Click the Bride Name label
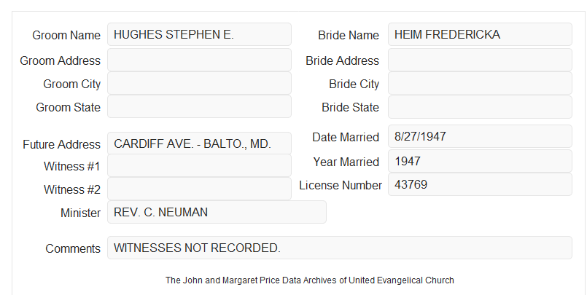The width and height of the screenshot is (587, 295). [349, 35]
